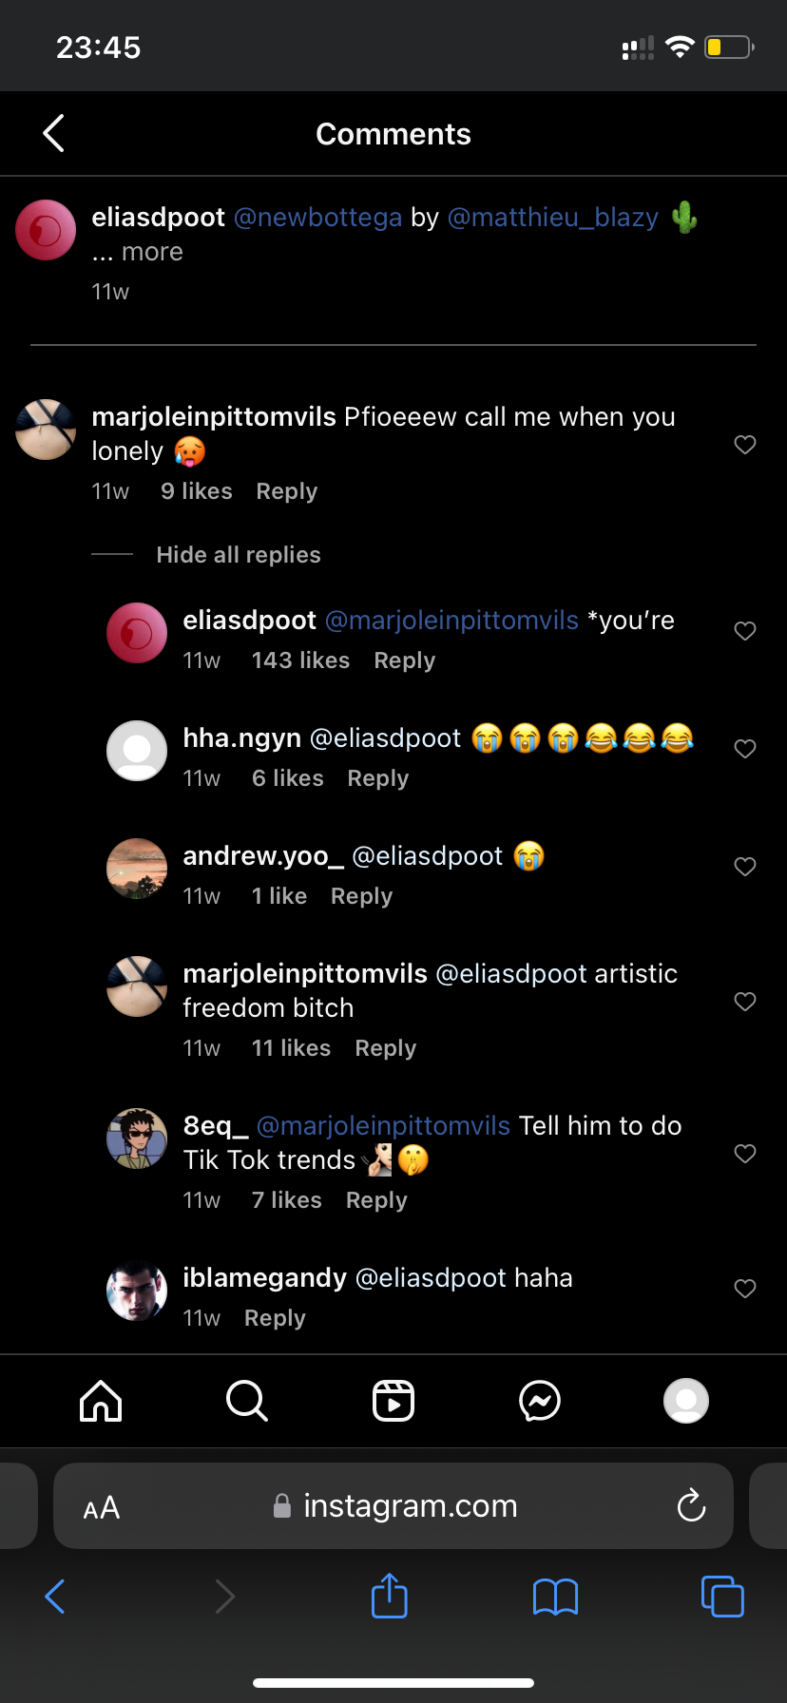Open Safari bookmarks icon
The width and height of the screenshot is (787, 1703).
click(555, 1597)
